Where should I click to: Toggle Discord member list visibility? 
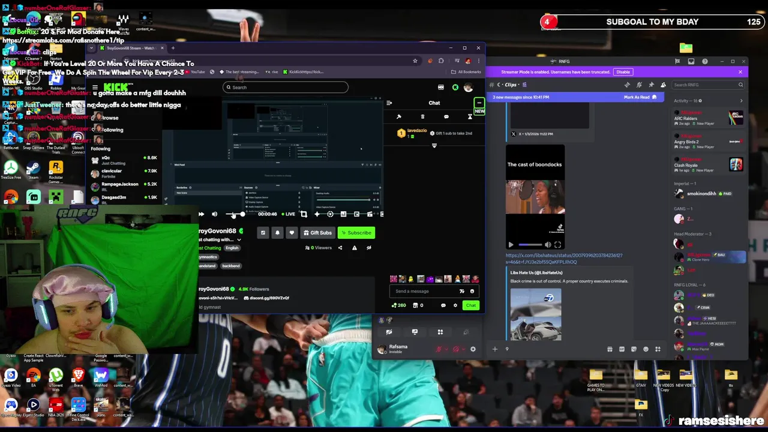click(x=663, y=85)
